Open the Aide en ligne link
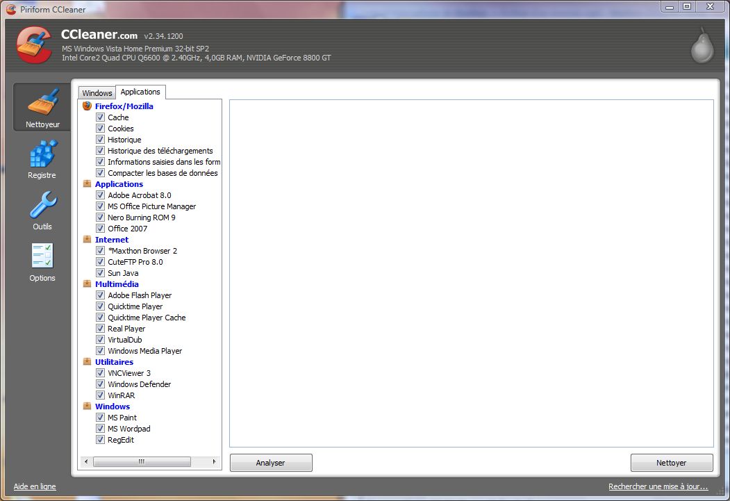The image size is (730, 501). 35,486
